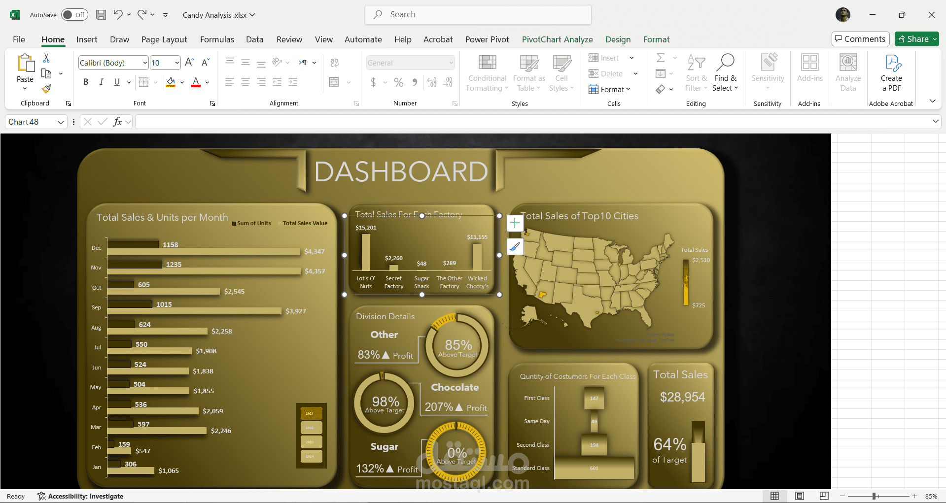Screen dimensions: 946x503
Task: Click the Chart Elements plus button
Action: pyautogui.click(x=515, y=223)
